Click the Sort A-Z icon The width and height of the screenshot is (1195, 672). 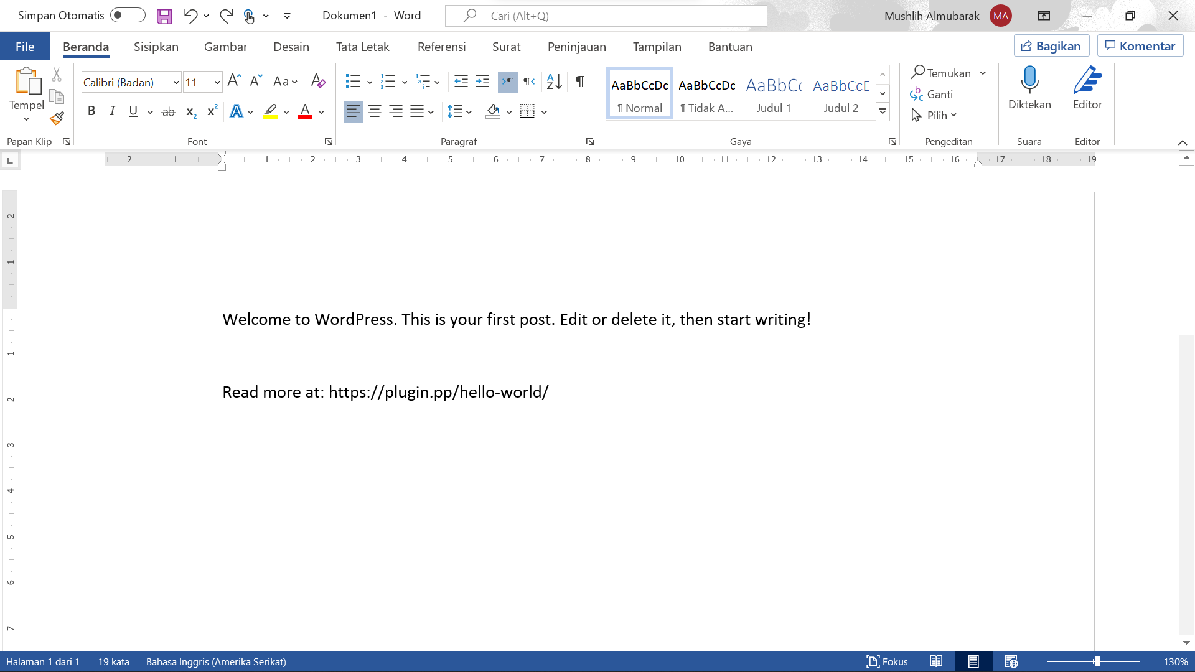coord(554,82)
